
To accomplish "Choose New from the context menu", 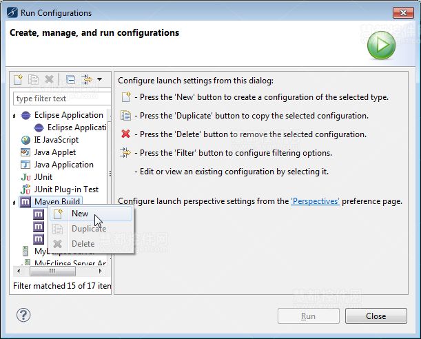I will click(91, 214).
